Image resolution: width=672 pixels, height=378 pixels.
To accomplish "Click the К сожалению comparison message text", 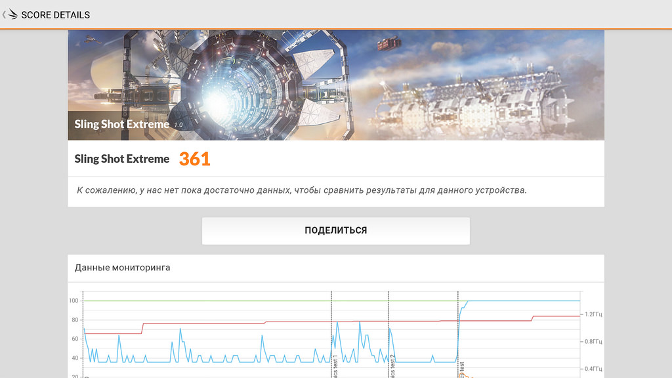I will click(x=301, y=190).
